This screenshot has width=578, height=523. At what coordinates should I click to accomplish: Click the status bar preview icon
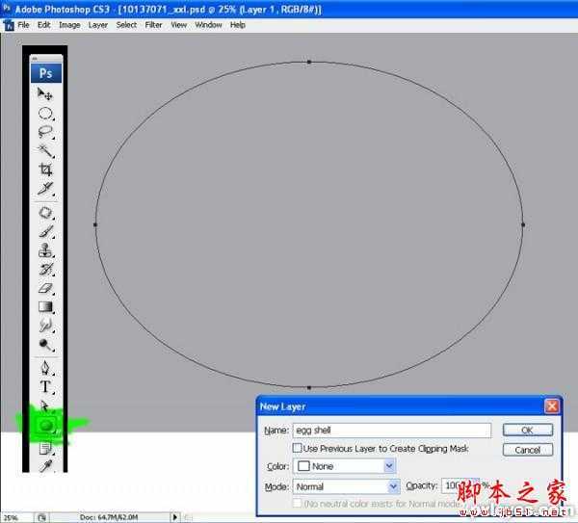pyautogui.click(x=41, y=517)
